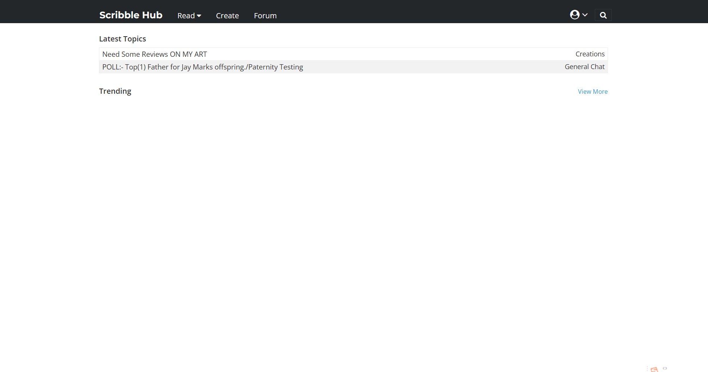Open the topic Need Some Reviews ON MY ART
708x372 pixels.
pyautogui.click(x=155, y=54)
